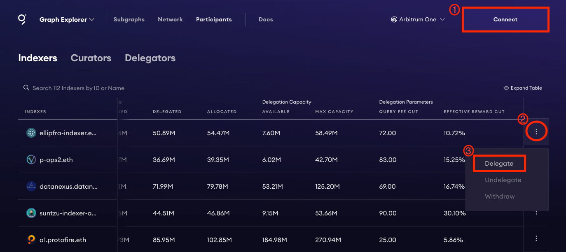Click the 83.00 query fee cut
Viewport: 566px width, 252px height.
tap(388, 160)
